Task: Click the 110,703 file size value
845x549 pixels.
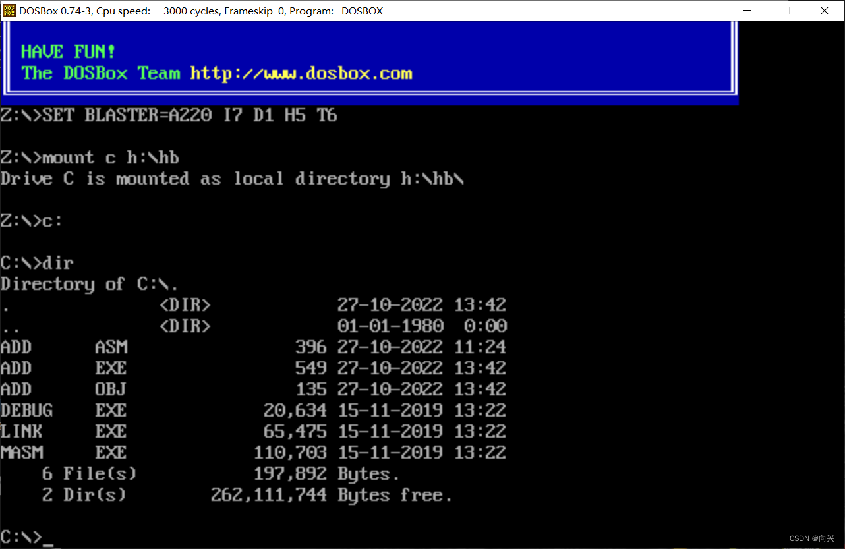Action: tap(290, 453)
